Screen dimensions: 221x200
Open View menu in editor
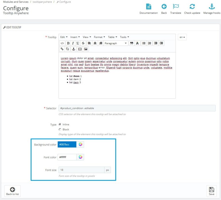pyautogui.click(x=87, y=37)
